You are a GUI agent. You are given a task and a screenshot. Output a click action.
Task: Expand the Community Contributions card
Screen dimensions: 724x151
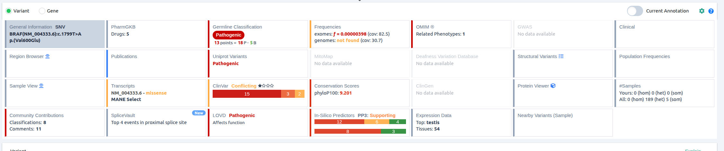55,122
